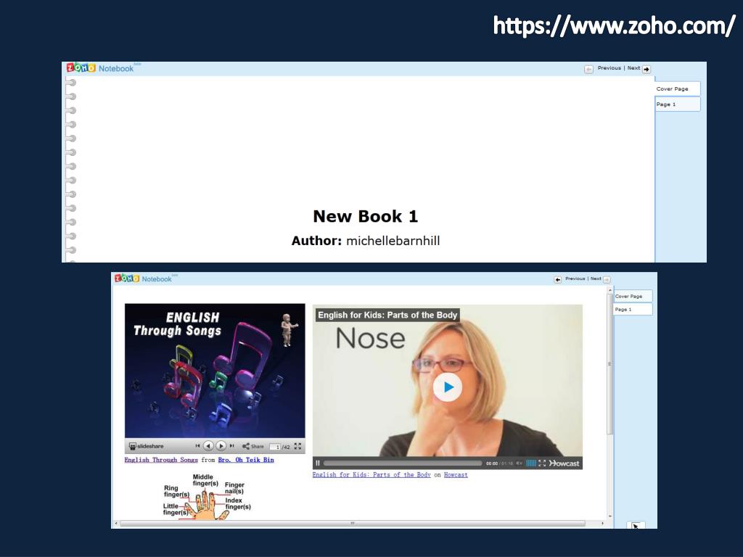Click the vertical scrollbar in bottom notebook
Image resolution: width=743 pixels, height=557 pixels.
[x=609, y=364]
